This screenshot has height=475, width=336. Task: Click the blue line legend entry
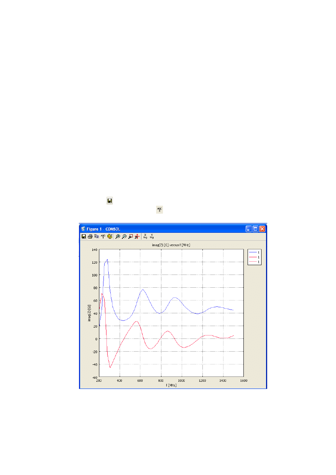254,252
